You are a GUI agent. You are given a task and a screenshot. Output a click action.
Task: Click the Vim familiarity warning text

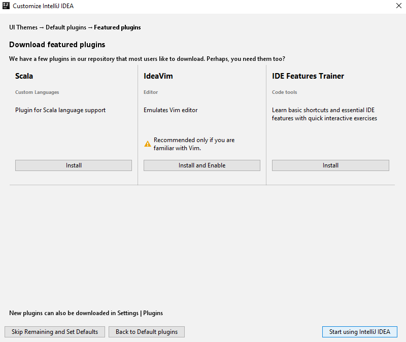pos(194,144)
